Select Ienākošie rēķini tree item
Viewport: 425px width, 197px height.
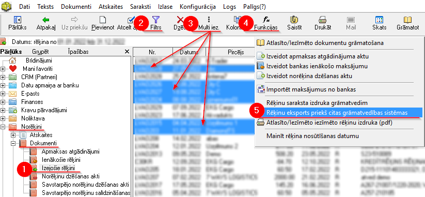click(61, 160)
